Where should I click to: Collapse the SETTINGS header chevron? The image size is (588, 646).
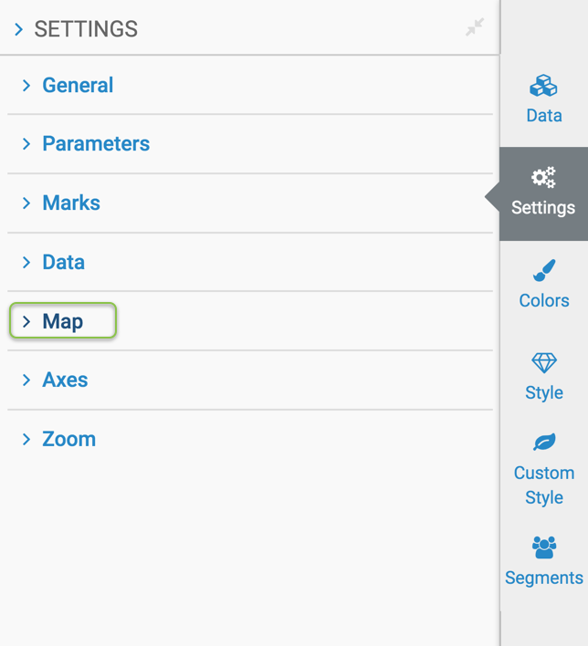[18, 30]
